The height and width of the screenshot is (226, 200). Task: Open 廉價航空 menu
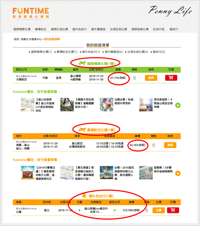click(41, 29)
